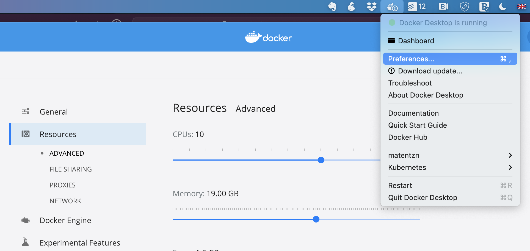Viewport: 530px width, 251px height.
Task: Click the Download update alert icon
Action: click(391, 71)
